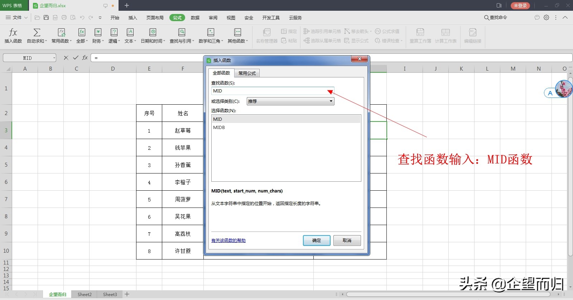Open the Math and Trig (数学和三角) icon
573x300 pixels.
pyautogui.click(x=211, y=32)
